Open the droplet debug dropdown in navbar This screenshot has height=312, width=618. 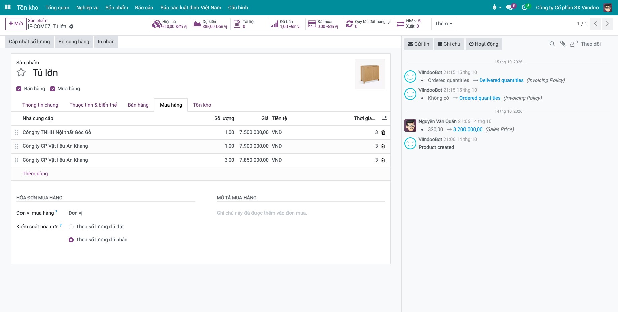497,7
